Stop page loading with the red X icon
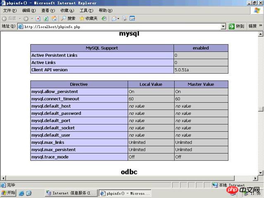 click(x=38, y=19)
